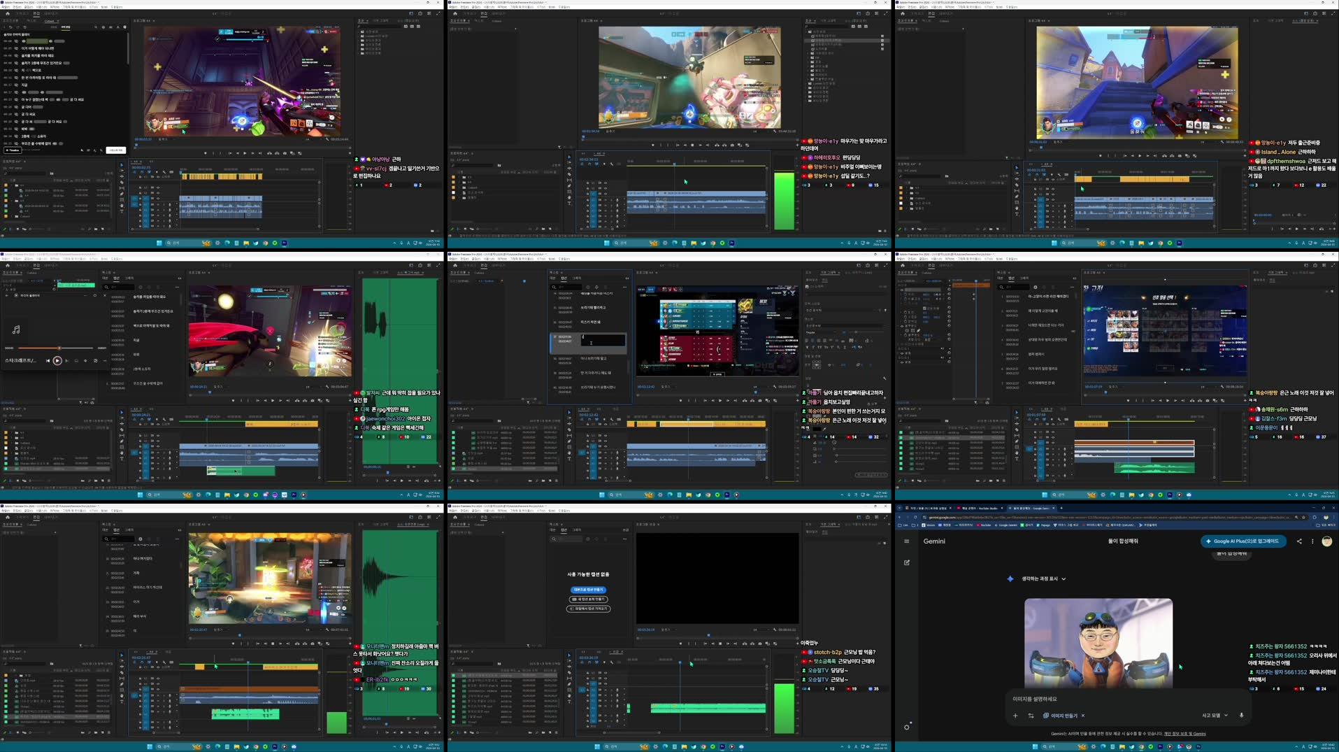Lock the V1 video track
Viewport: 1339px width, 752px height.
[x=140, y=199]
